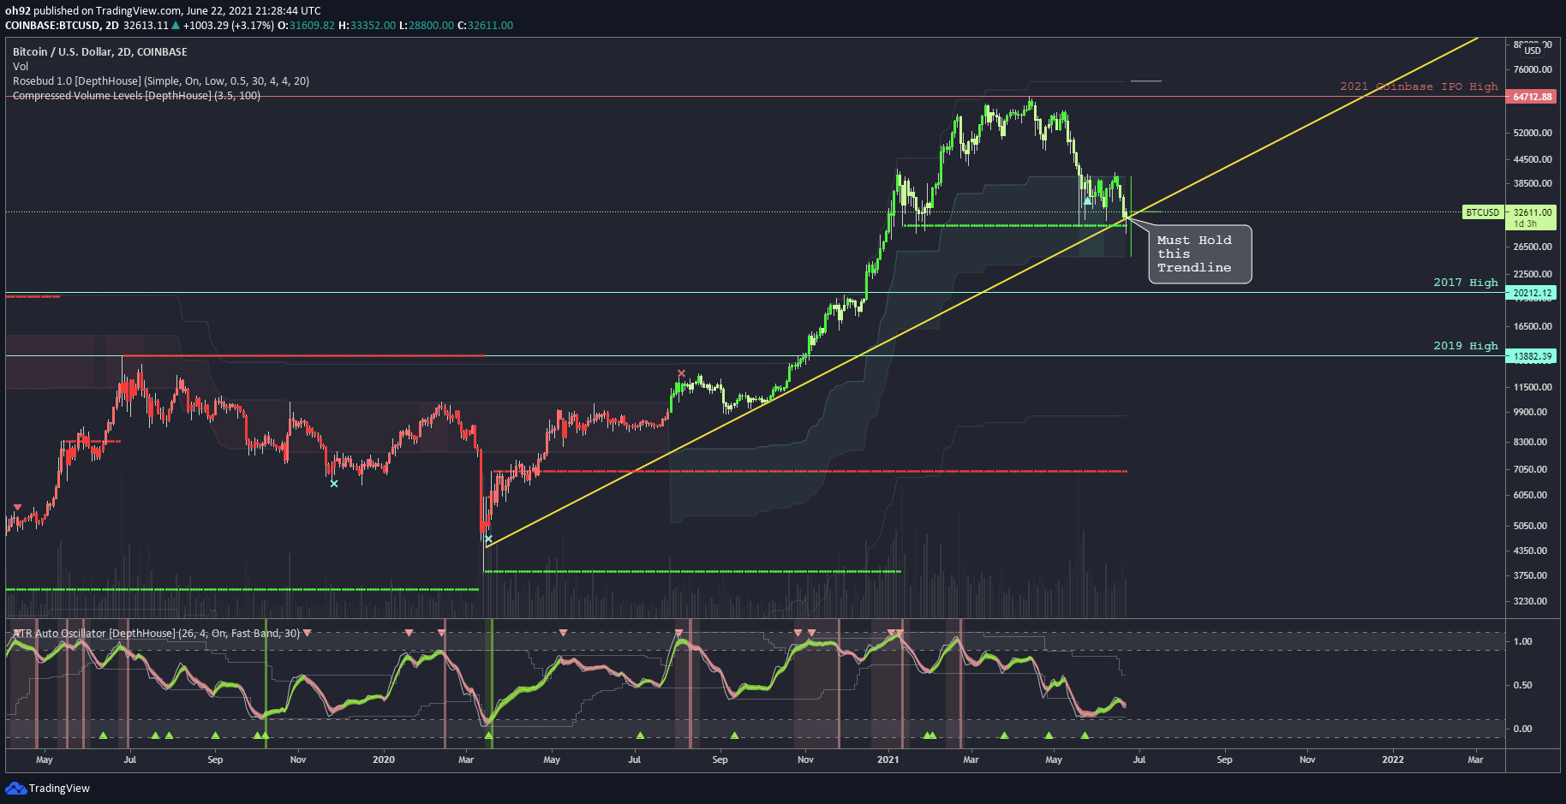Screen dimensions: 1566x804
Task: Click the 1d 3h bar countdown
Action: tap(1525, 224)
